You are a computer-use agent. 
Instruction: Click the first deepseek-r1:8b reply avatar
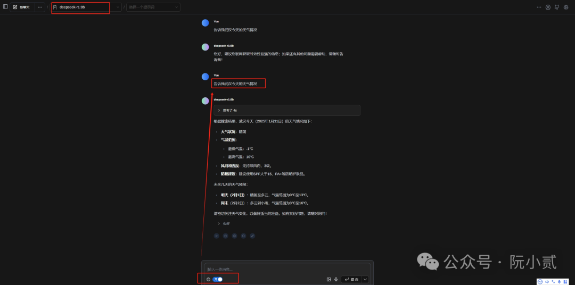click(206, 47)
